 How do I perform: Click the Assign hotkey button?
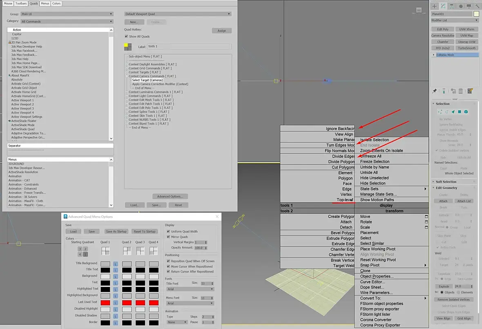[x=222, y=31]
